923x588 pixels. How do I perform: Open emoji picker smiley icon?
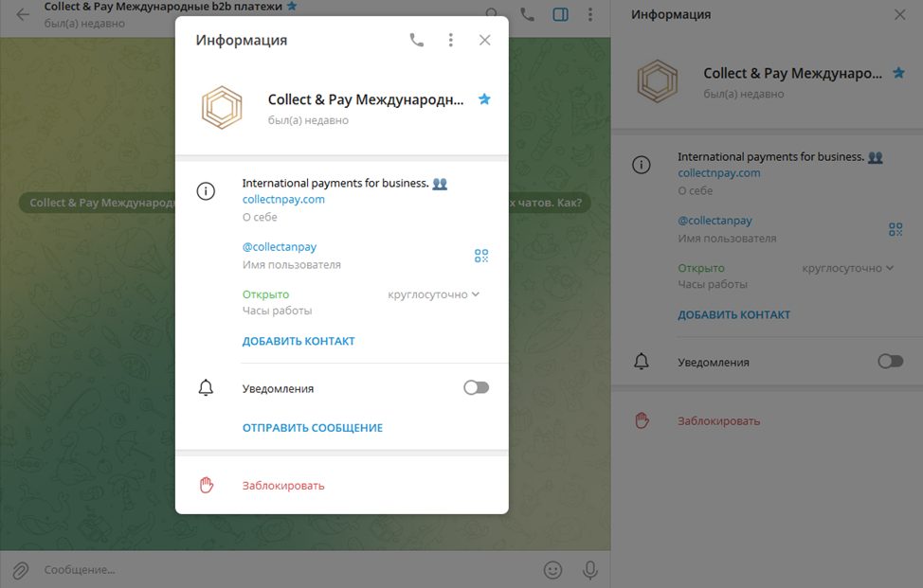(552, 570)
